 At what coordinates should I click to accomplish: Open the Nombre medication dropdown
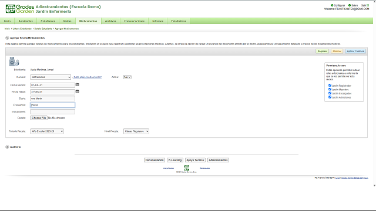51,77
